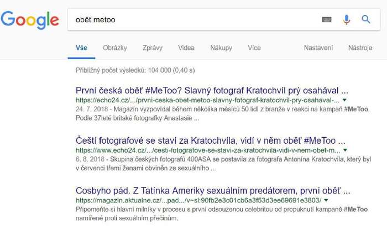
Task: Switch to the Zprávy tab
Action: pos(153,48)
